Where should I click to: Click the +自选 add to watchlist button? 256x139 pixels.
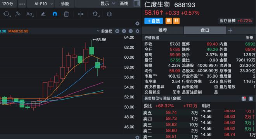[154, 21]
